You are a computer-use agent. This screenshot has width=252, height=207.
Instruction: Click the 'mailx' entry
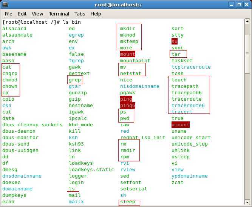click(76, 202)
